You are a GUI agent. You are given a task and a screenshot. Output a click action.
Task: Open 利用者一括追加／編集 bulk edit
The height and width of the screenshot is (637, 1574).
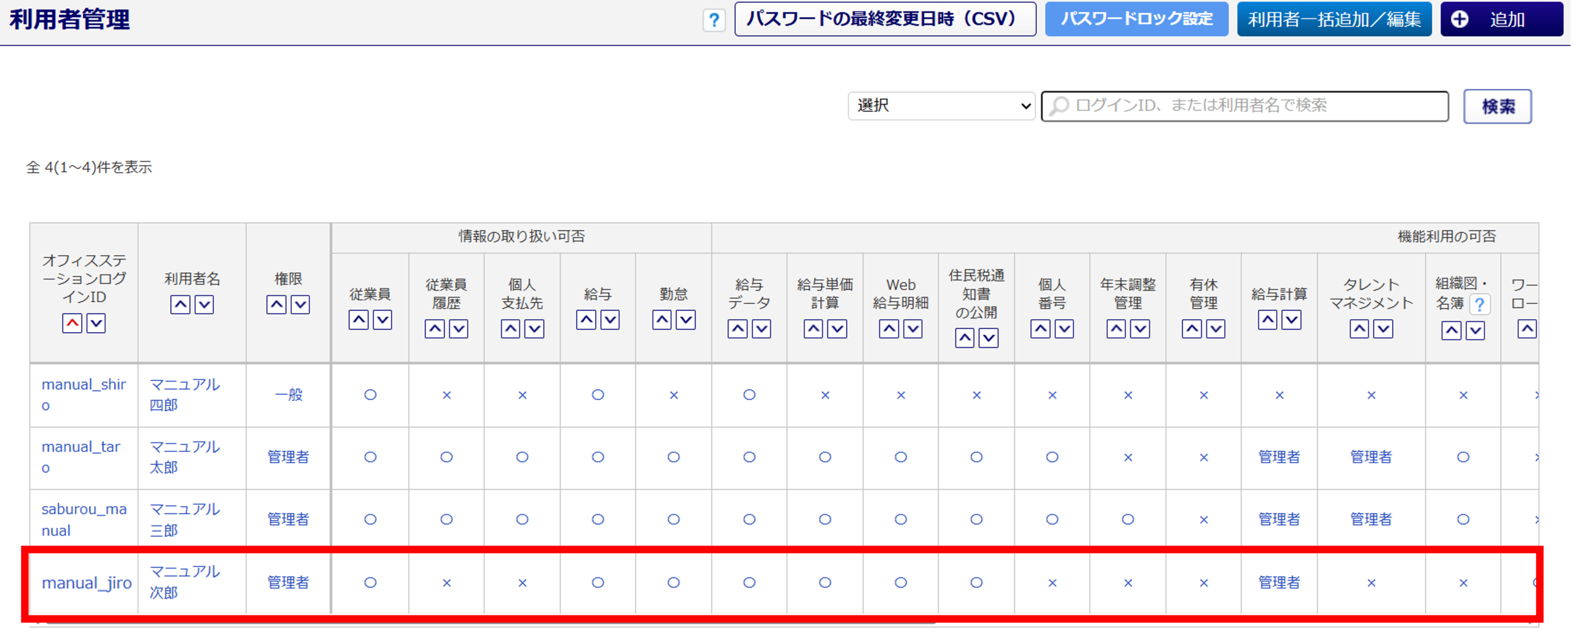1334,20
